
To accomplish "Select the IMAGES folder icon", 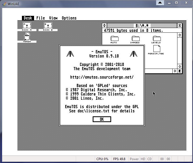I will click(135, 39).
